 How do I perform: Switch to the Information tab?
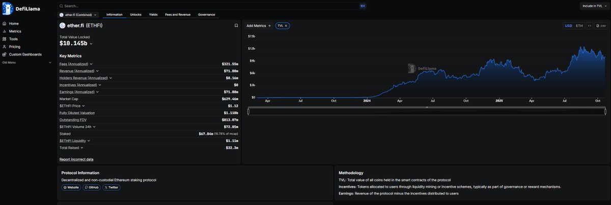point(115,15)
